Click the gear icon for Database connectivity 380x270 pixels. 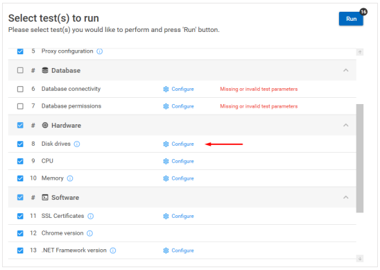pos(166,90)
